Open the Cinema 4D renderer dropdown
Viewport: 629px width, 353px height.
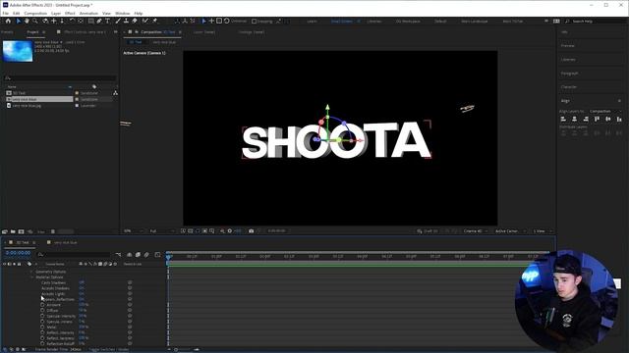[476, 231]
